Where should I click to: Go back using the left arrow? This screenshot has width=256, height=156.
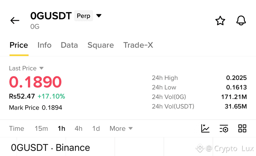tap(15, 21)
